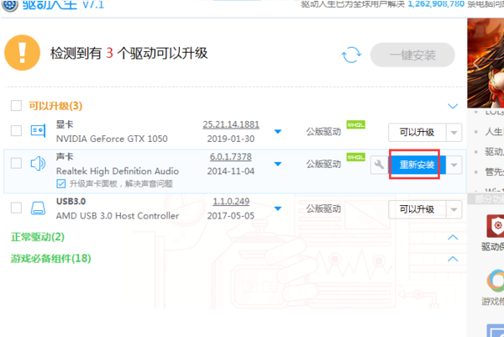Click WHQL badge on Realtek driver row
The height and width of the screenshot is (337, 504).
pos(355,157)
